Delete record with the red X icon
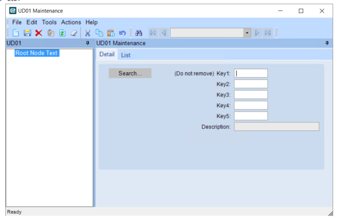 (x=39, y=33)
